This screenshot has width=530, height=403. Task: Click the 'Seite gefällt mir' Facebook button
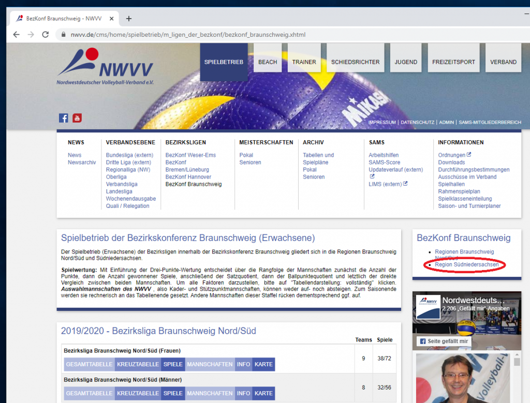[x=444, y=341]
